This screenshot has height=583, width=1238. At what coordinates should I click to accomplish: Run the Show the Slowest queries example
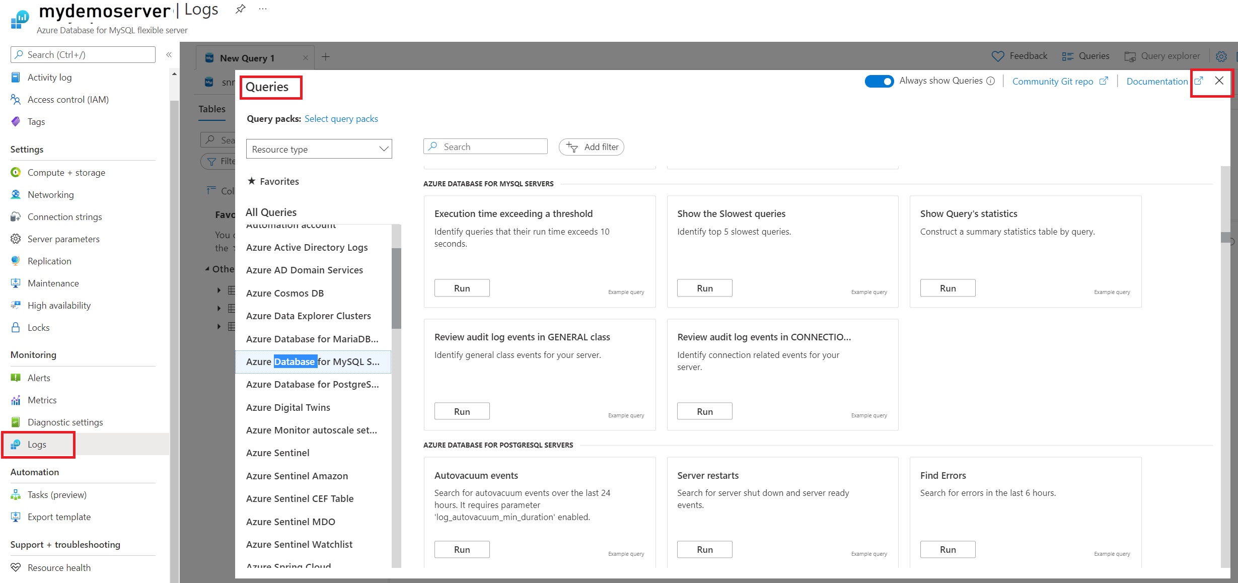(x=704, y=288)
